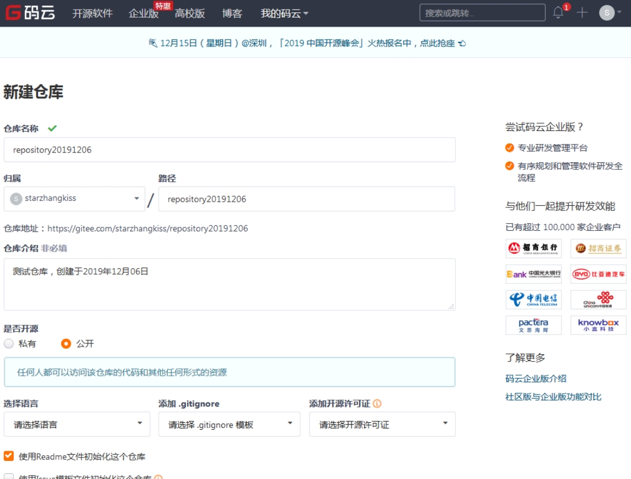Click the 尝试码云企业版？ heading
The image size is (631, 479).
(544, 127)
